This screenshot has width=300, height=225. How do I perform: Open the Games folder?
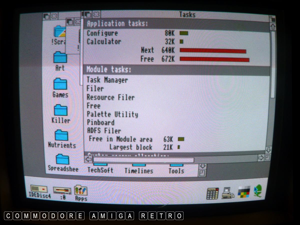click(x=60, y=84)
